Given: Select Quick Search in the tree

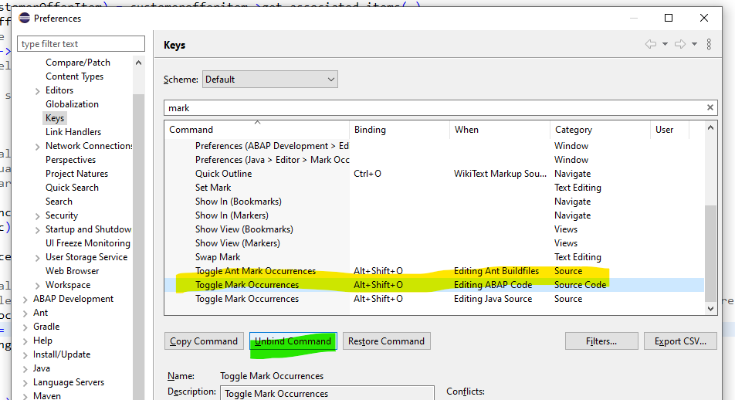Looking at the screenshot, I should 73,188.
